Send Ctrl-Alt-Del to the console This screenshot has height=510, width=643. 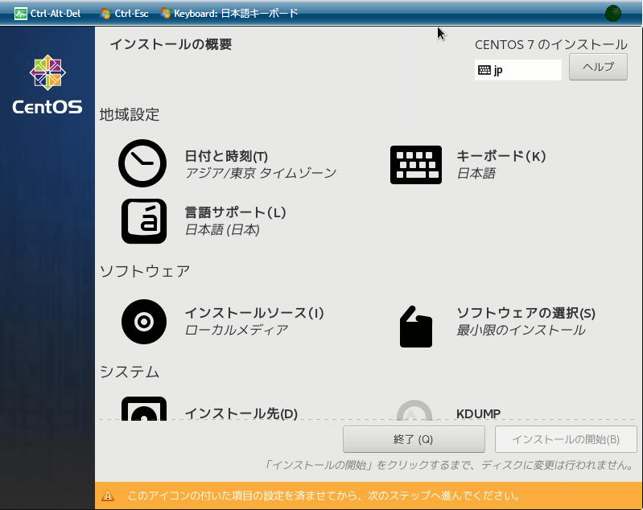(47, 14)
